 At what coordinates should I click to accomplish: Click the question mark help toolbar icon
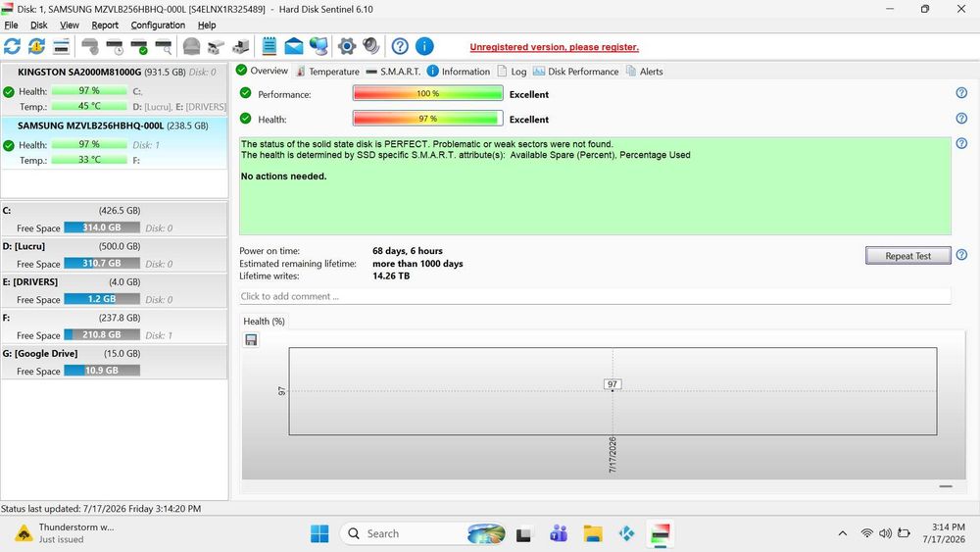point(400,46)
